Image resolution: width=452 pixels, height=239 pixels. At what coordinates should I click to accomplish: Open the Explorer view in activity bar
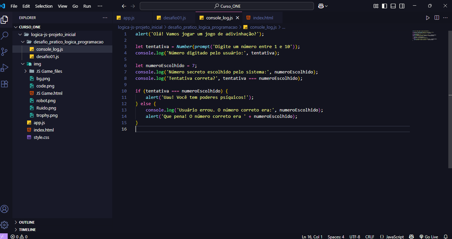pyautogui.click(x=4, y=20)
